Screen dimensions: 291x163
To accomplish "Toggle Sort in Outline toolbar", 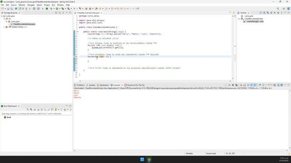I will coord(264,13).
